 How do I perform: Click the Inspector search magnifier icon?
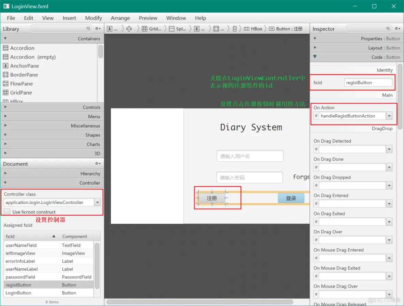[388, 28]
